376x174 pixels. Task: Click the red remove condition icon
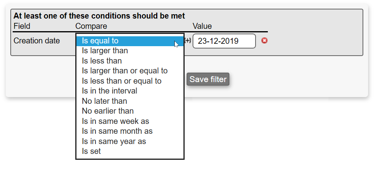265,40
